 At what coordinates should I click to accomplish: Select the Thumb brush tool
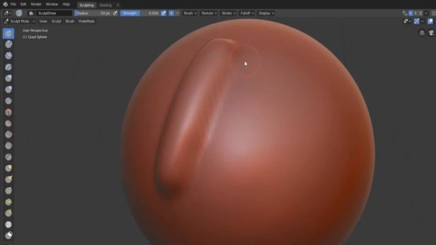tap(8, 191)
